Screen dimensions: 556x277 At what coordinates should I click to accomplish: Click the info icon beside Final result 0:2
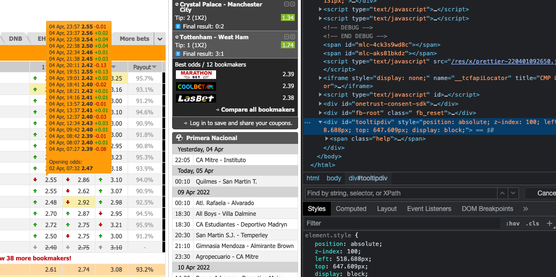178,26
